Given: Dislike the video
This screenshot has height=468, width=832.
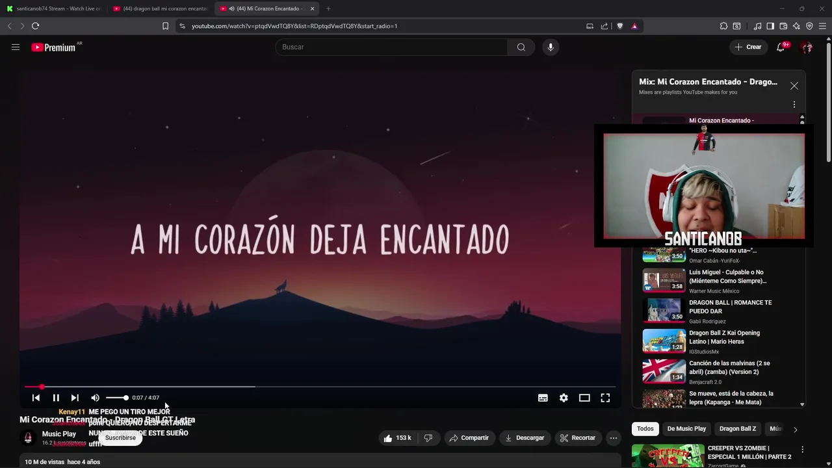Looking at the screenshot, I should tap(428, 438).
